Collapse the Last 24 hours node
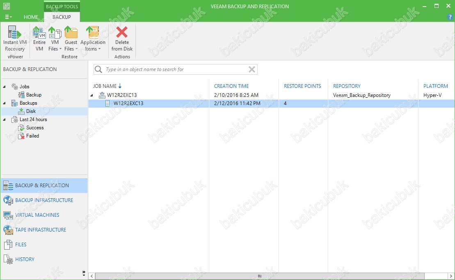 coord(5,119)
